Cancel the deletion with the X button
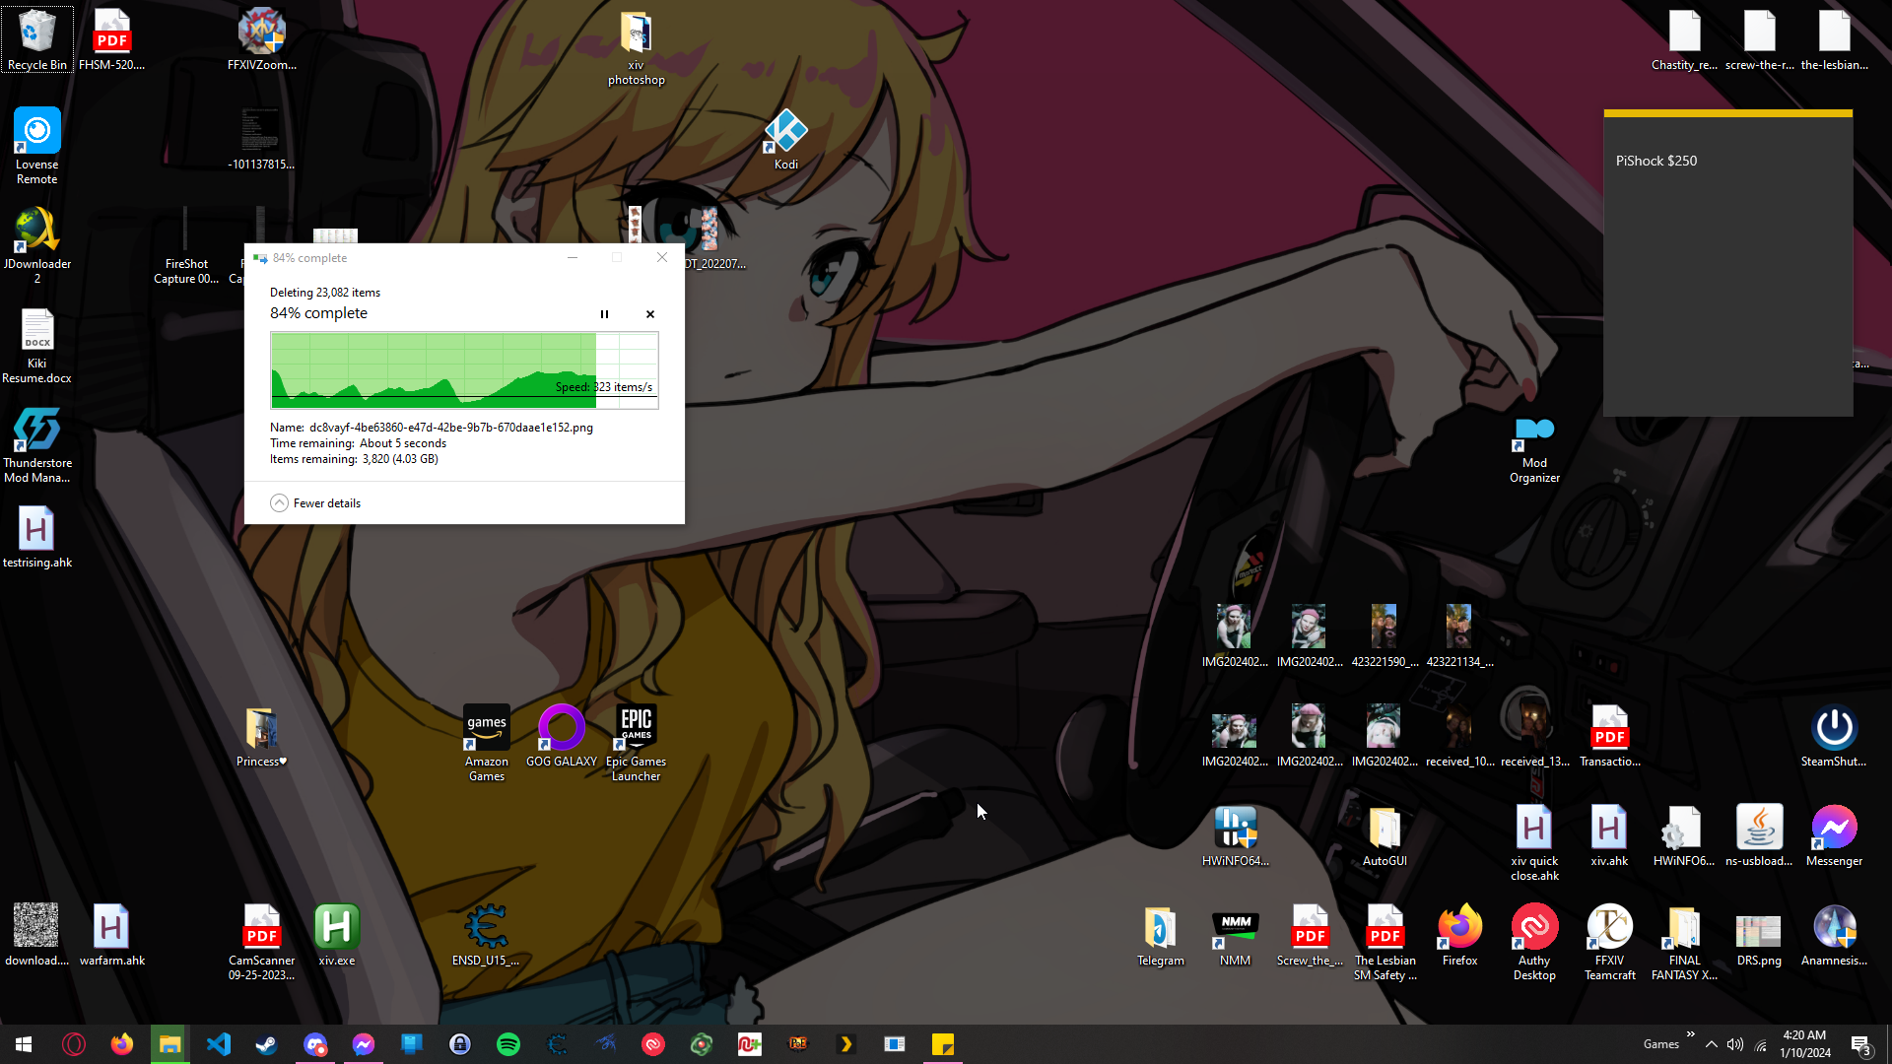 click(650, 314)
